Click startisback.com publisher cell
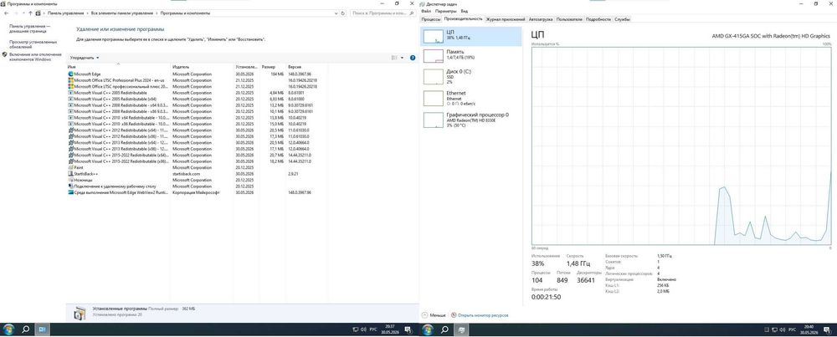The height and width of the screenshot is (337, 837). [187, 174]
